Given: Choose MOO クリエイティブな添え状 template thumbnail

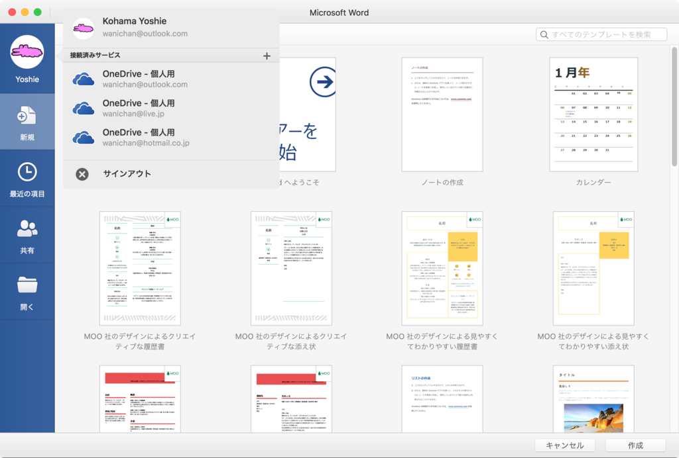Looking at the screenshot, I should (x=291, y=268).
